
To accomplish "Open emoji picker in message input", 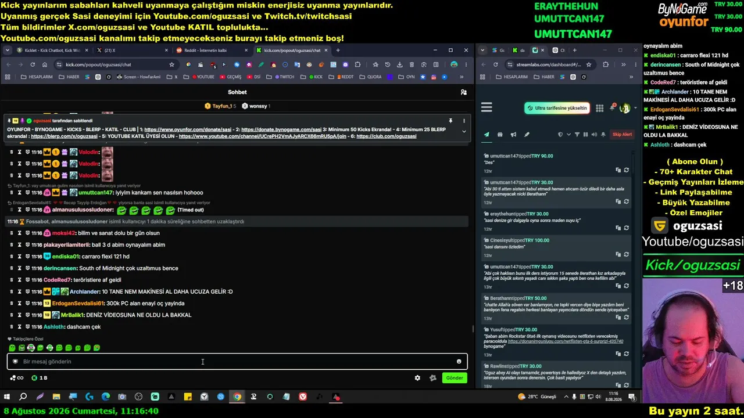I will pos(459,362).
